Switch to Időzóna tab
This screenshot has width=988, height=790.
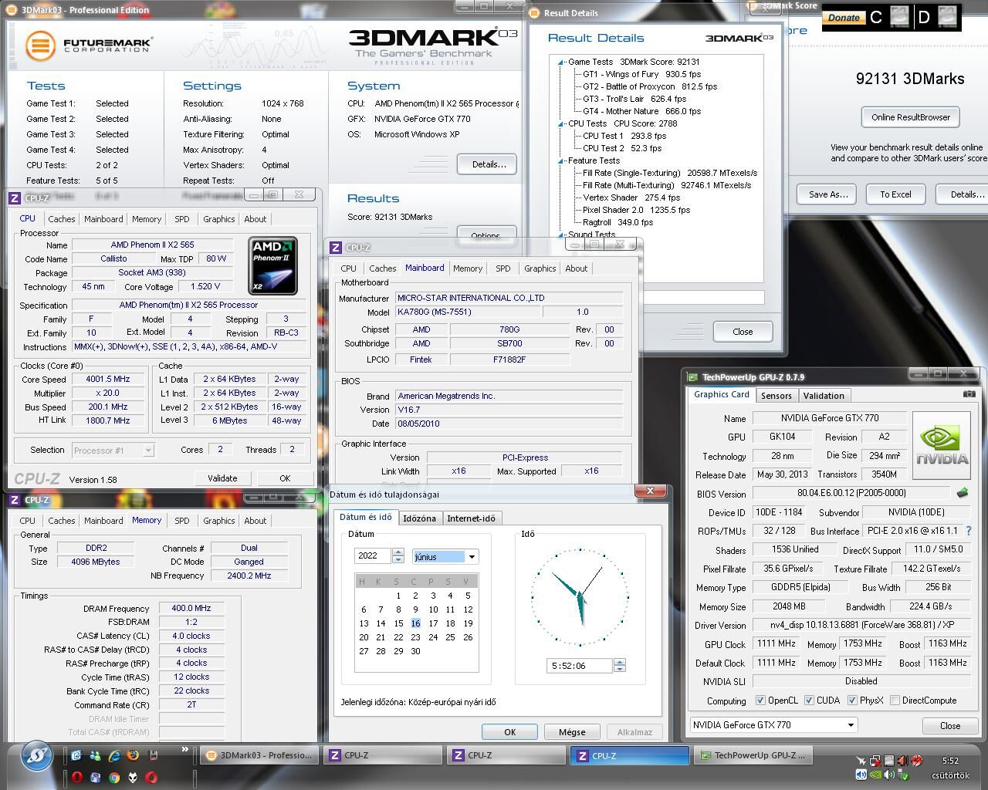pos(419,518)
